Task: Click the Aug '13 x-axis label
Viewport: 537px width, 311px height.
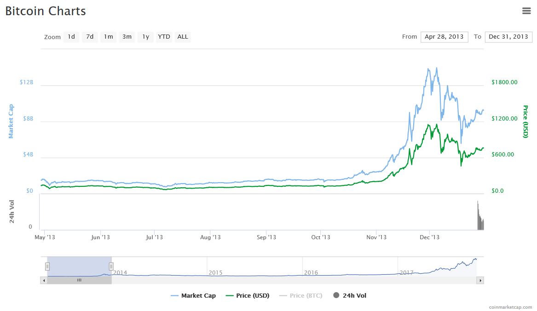Action: [x=210, y=237]
